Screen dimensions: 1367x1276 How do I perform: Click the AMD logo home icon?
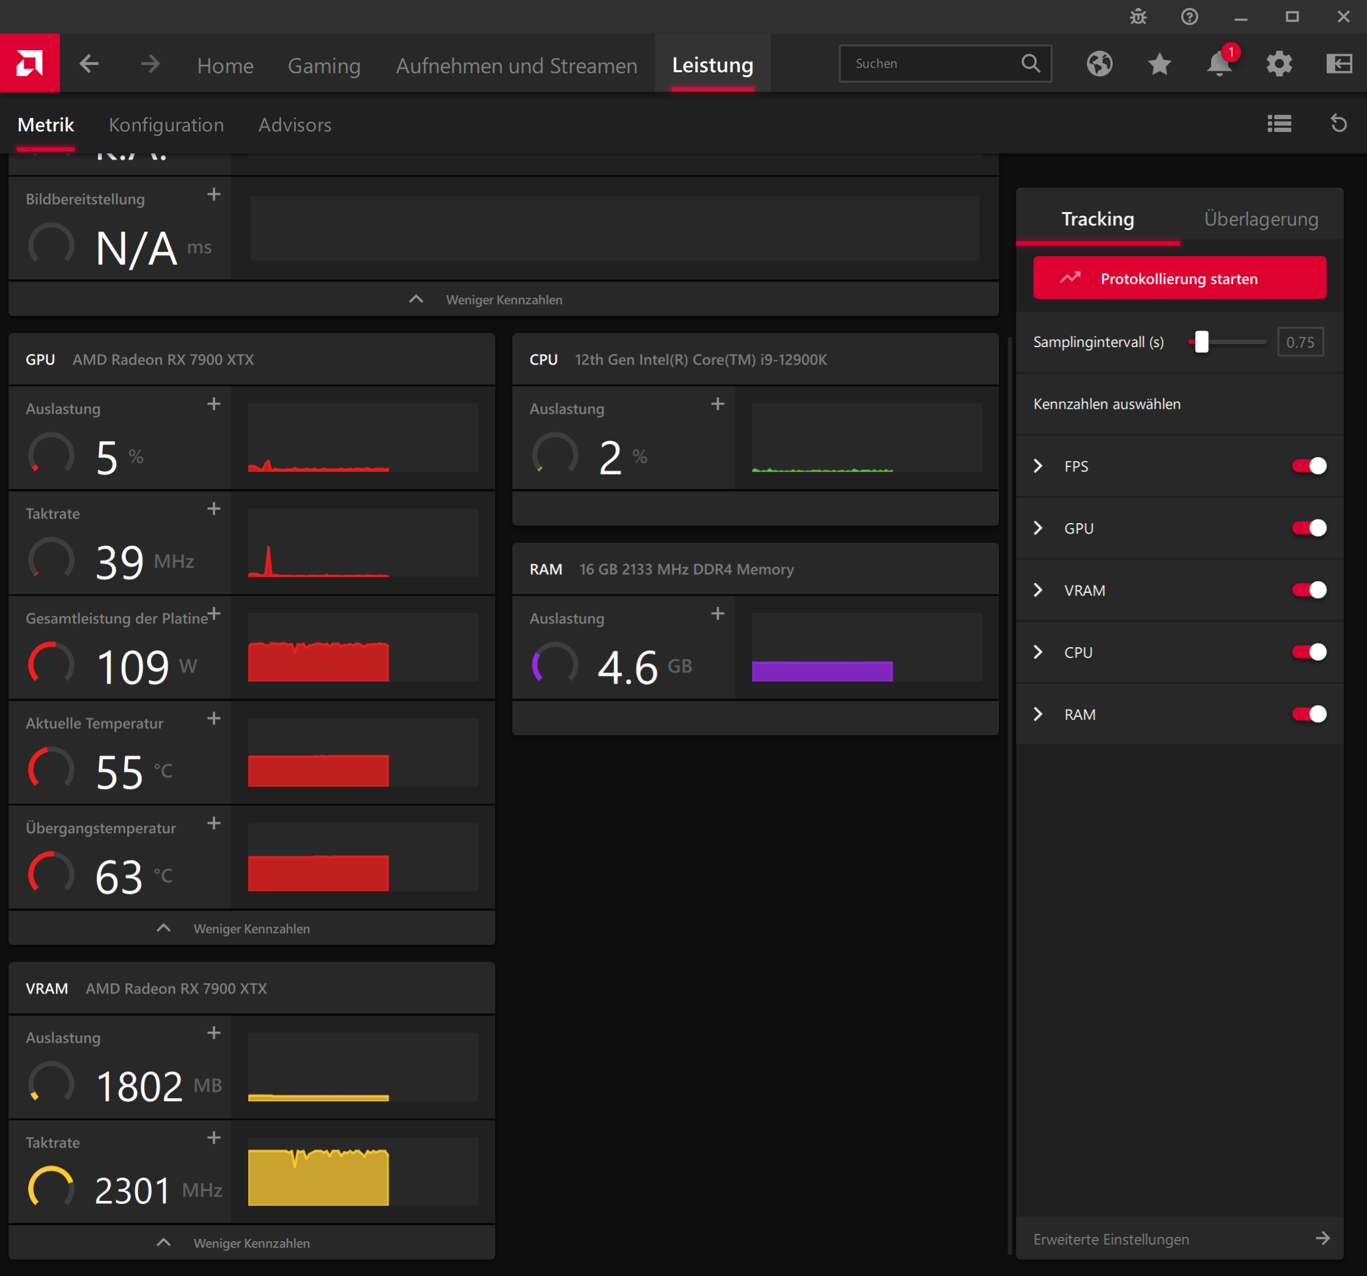(29, 64)
